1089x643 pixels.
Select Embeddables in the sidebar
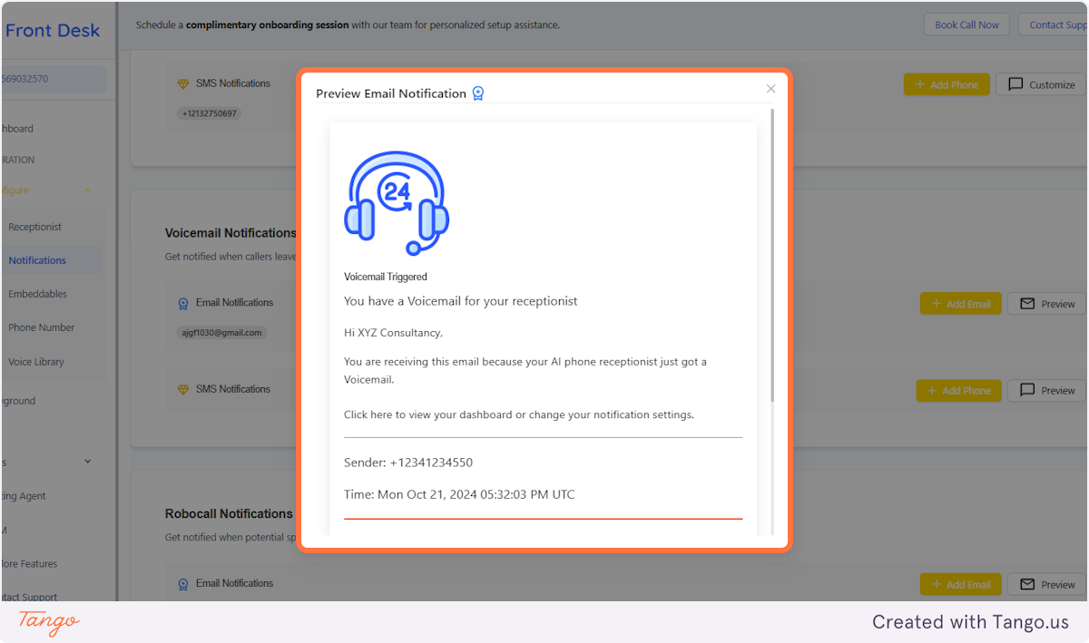coord(37,294)
